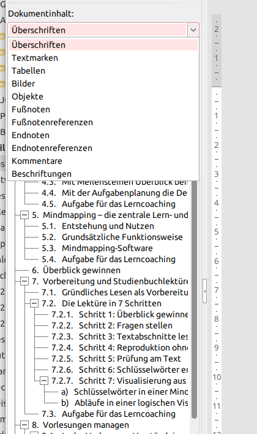Click the navigator tree vertical scrollbar

pyautogui.click(x=194, y=300)
